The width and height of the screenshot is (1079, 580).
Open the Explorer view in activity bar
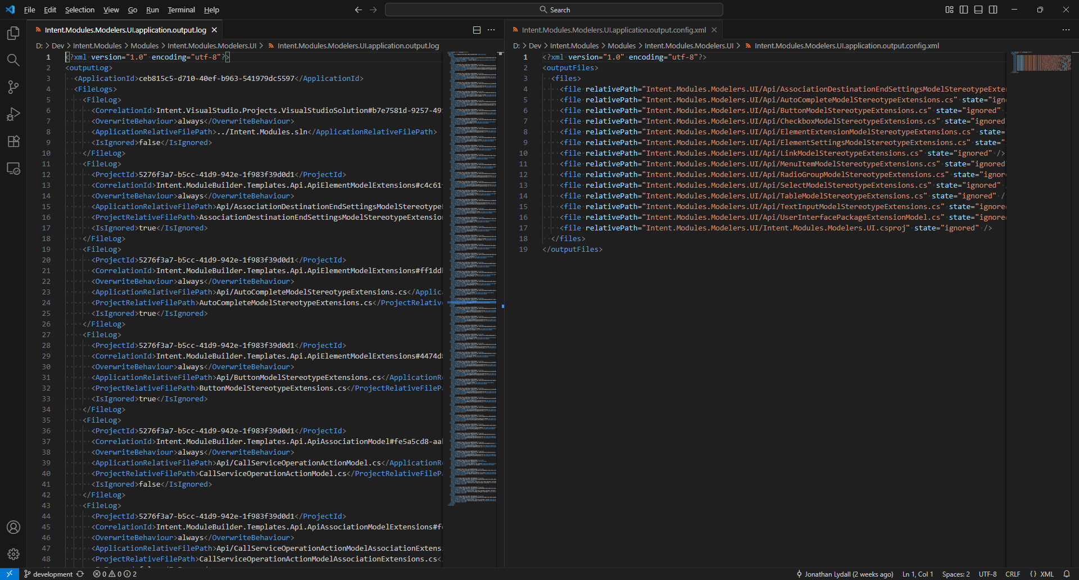(13, 34)
